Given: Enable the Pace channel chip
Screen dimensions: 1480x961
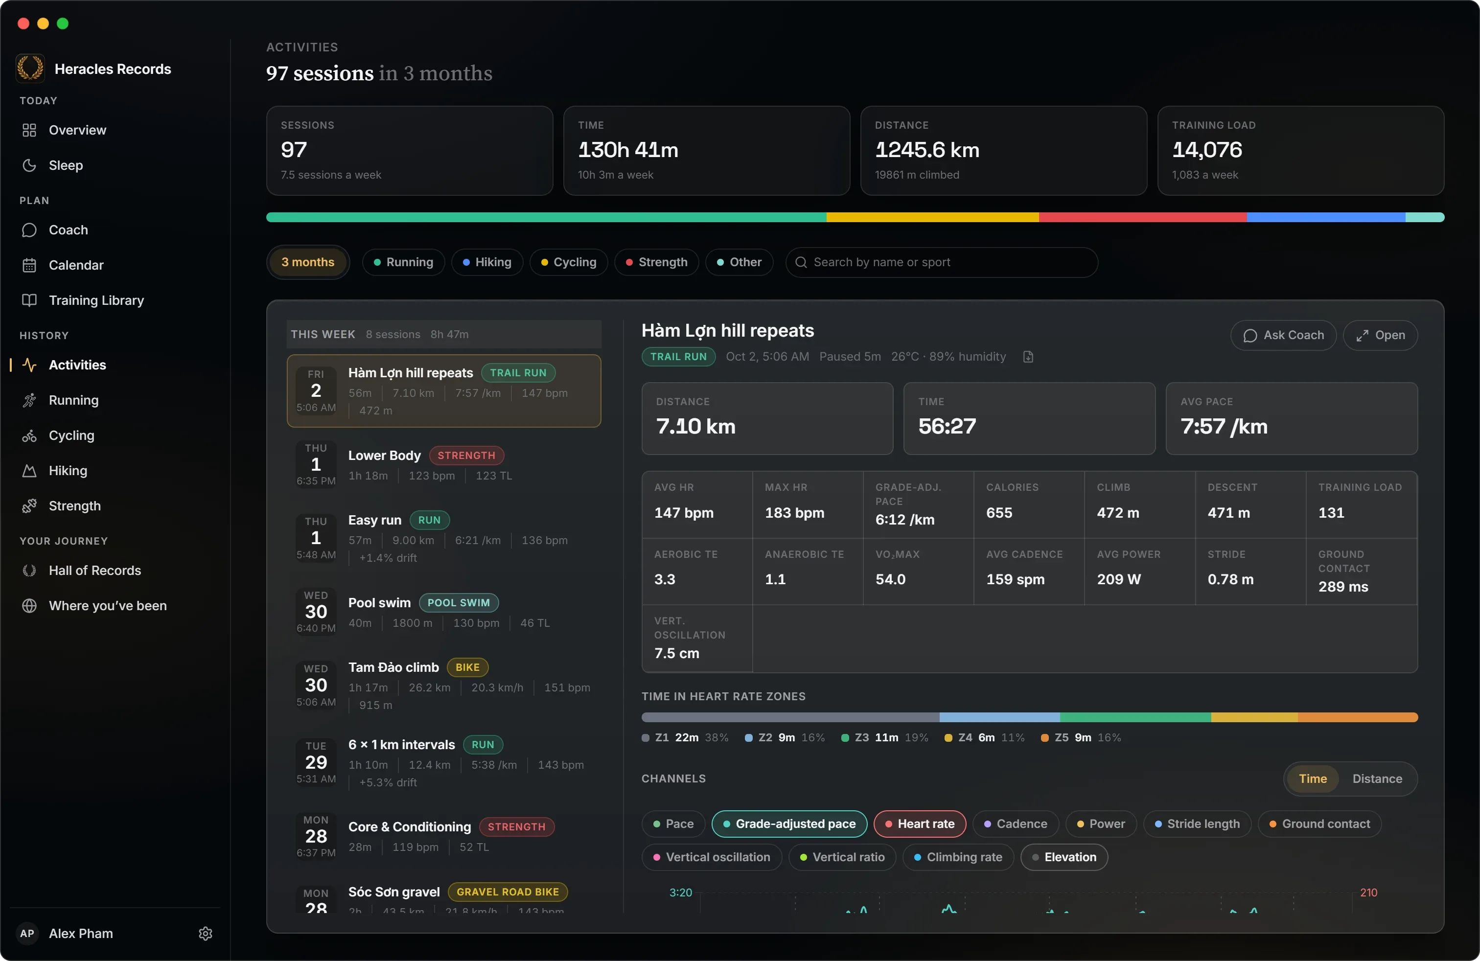Looking at the screenshot, I should [x=673, y=824].
